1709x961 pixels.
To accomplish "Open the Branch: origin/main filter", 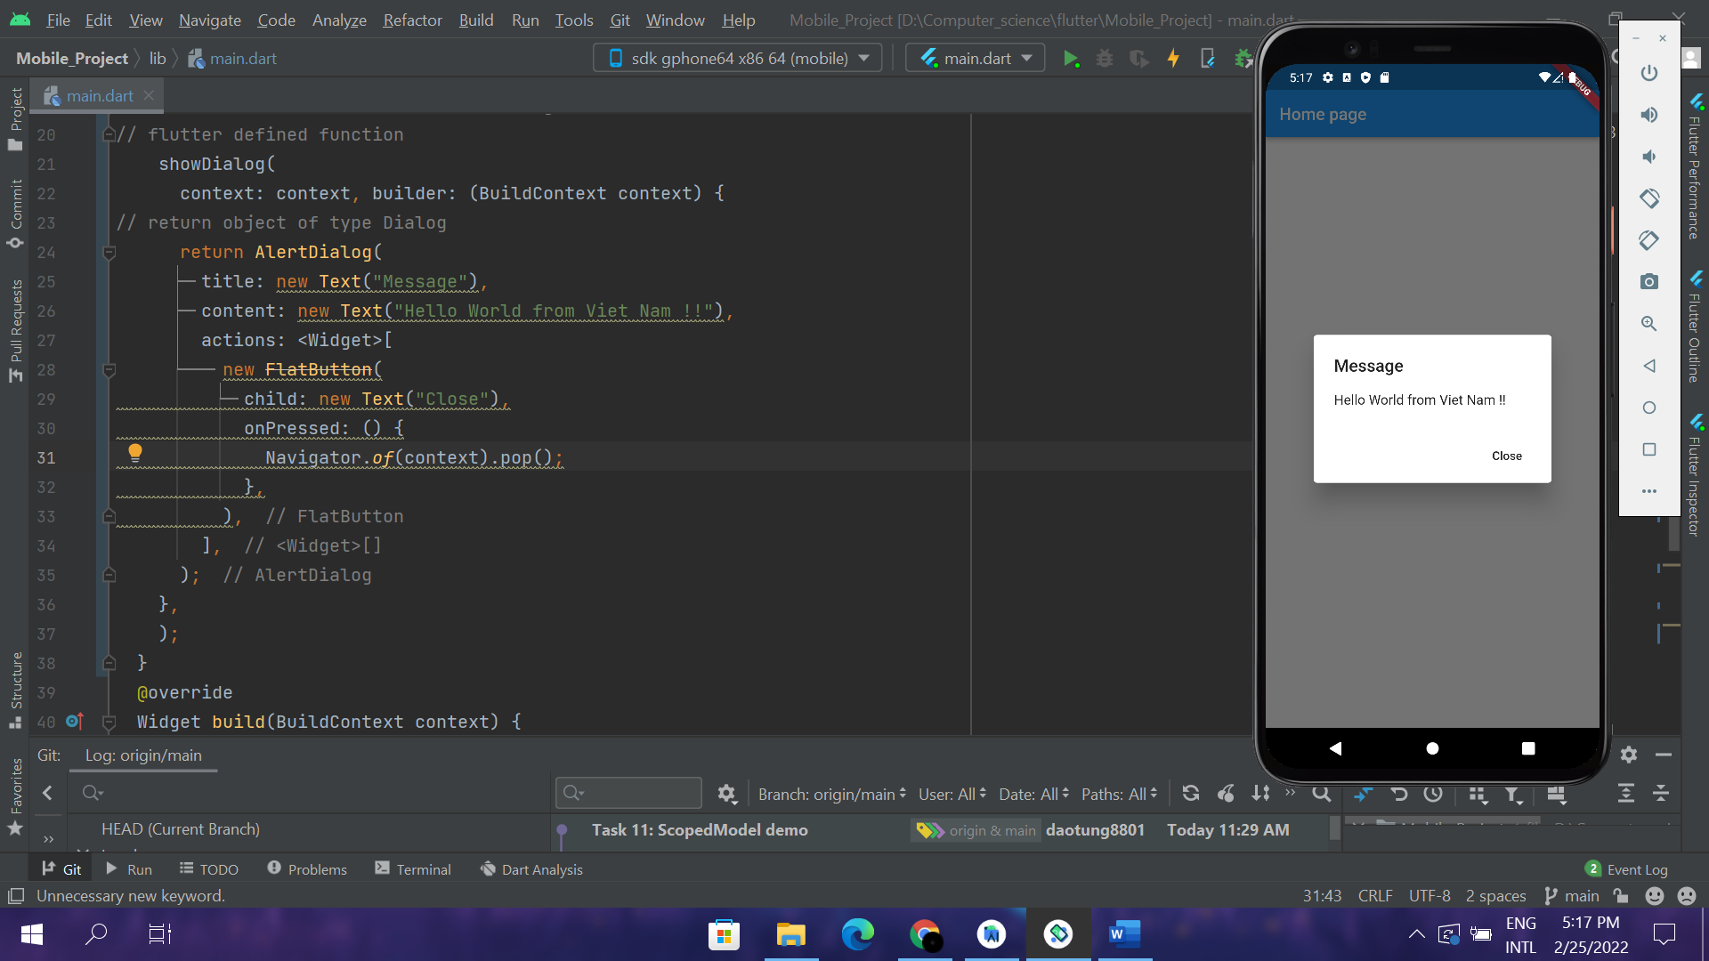I will coord(831,794).
